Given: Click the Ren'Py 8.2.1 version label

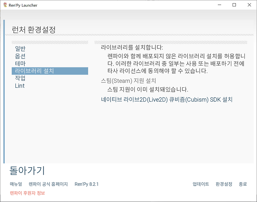Looking at the screenshot, I should (86, 184).
